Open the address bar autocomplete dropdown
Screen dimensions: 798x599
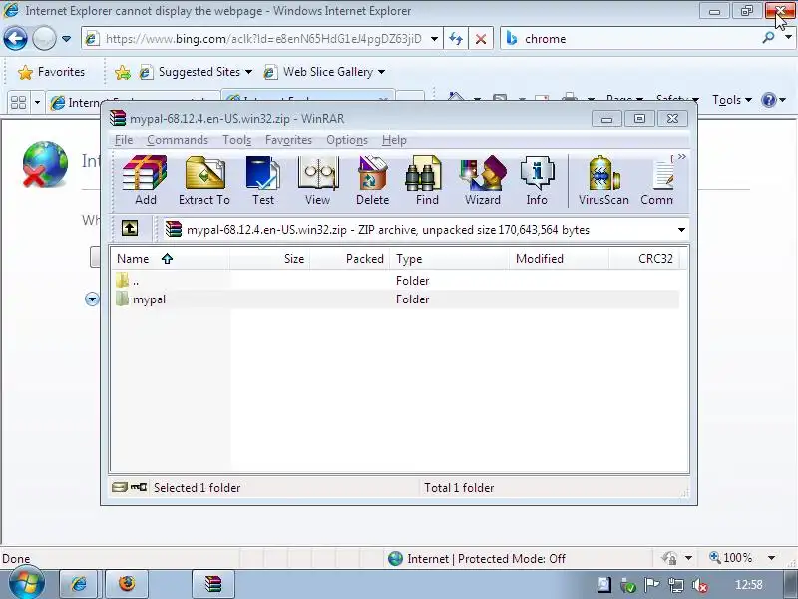tap(434, 39)
